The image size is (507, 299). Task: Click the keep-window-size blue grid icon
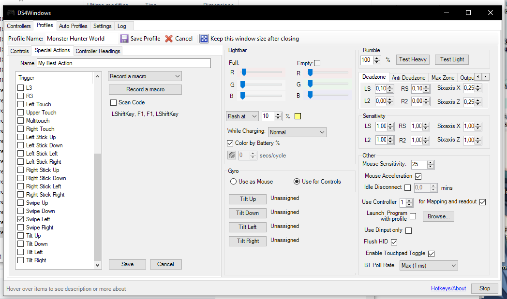point(204,38)
